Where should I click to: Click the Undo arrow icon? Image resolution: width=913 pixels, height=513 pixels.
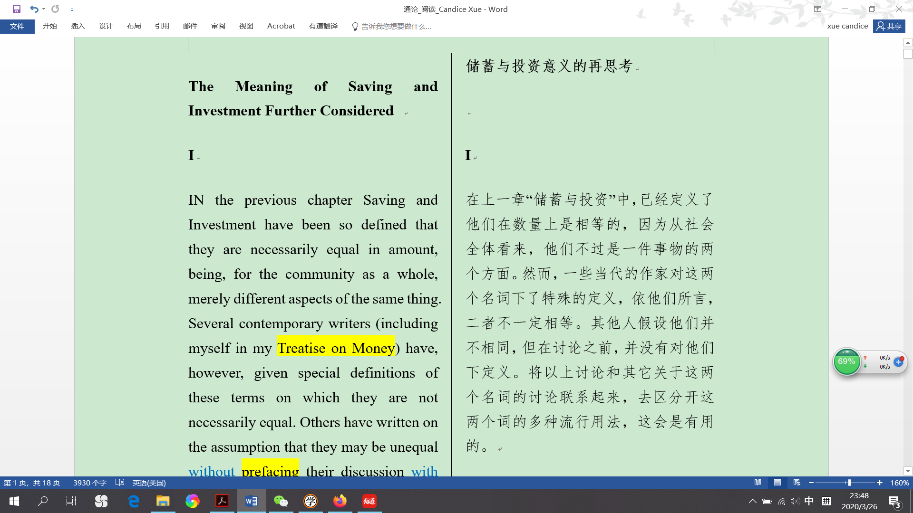(33, 9)
